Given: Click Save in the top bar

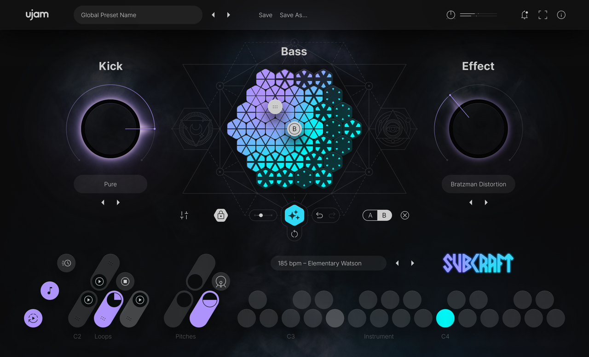Looking at the screenshot, I should pyautogui.click(x=266, y=15).
